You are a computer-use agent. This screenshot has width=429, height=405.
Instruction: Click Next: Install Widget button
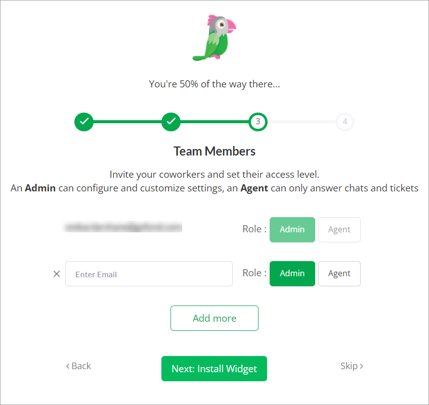[214, 369]
